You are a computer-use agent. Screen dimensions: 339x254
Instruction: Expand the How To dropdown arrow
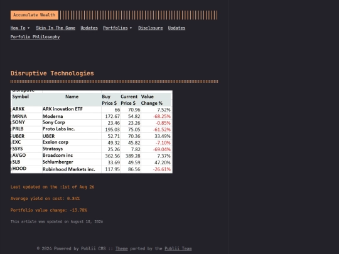click(28, 28)
